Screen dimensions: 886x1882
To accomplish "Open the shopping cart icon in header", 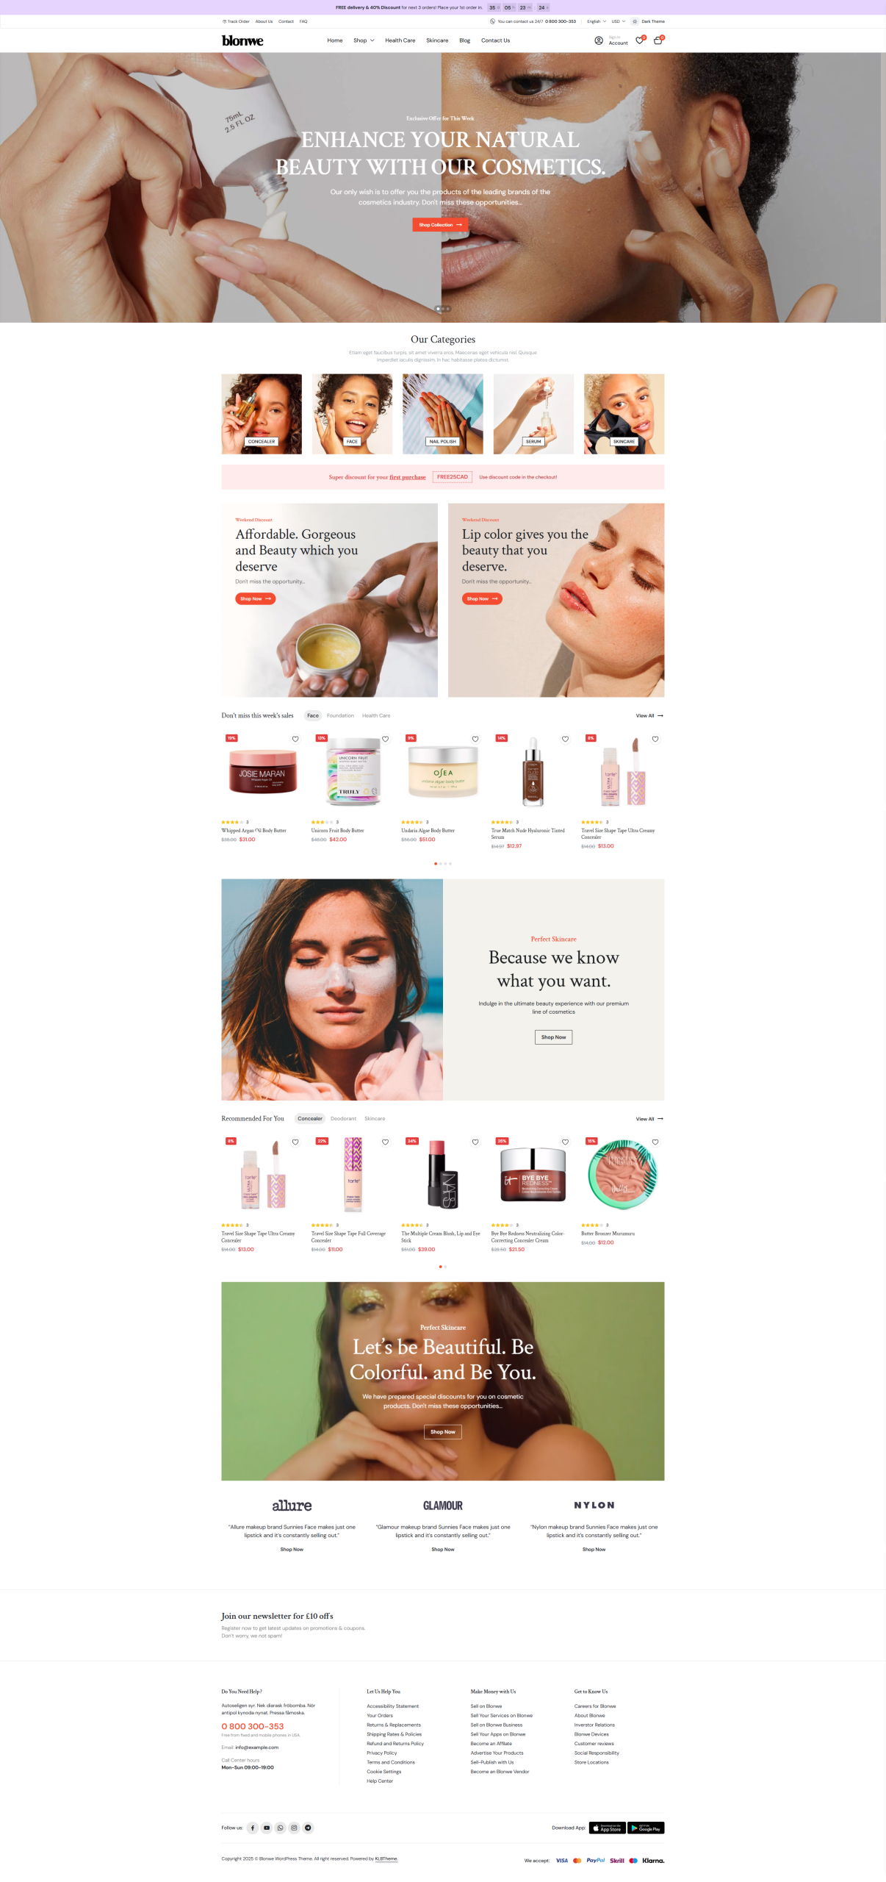I will point(658,40).
